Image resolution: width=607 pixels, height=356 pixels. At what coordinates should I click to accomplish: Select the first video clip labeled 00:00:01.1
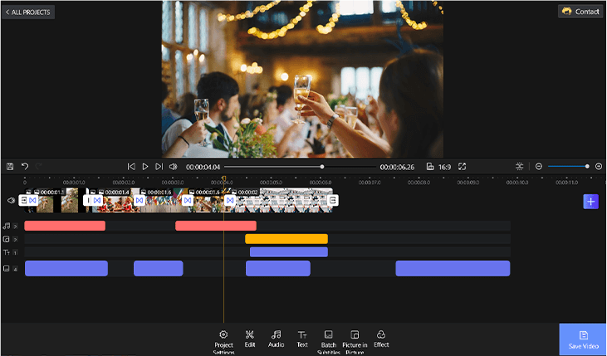(x=58, y=201)
